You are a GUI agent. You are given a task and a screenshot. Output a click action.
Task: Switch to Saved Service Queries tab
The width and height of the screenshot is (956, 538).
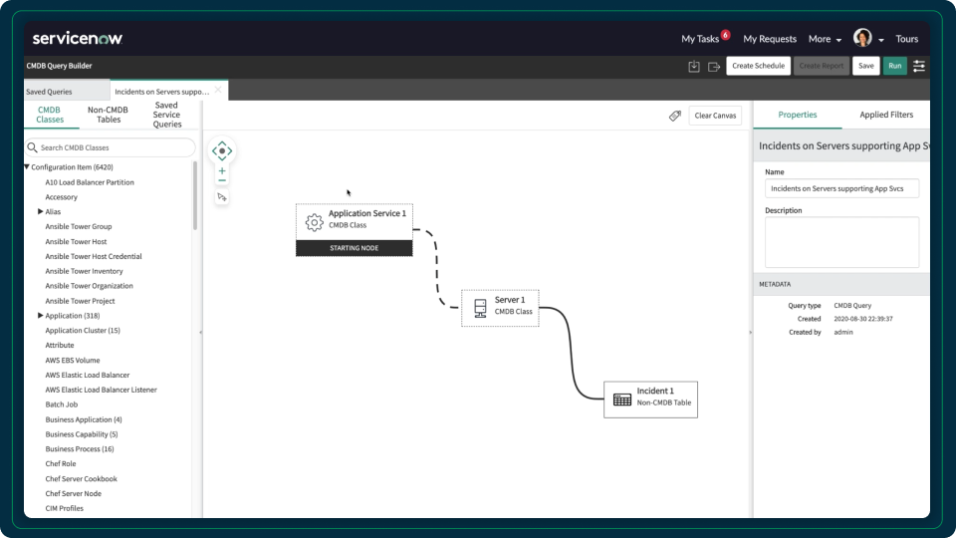point(167,115)
